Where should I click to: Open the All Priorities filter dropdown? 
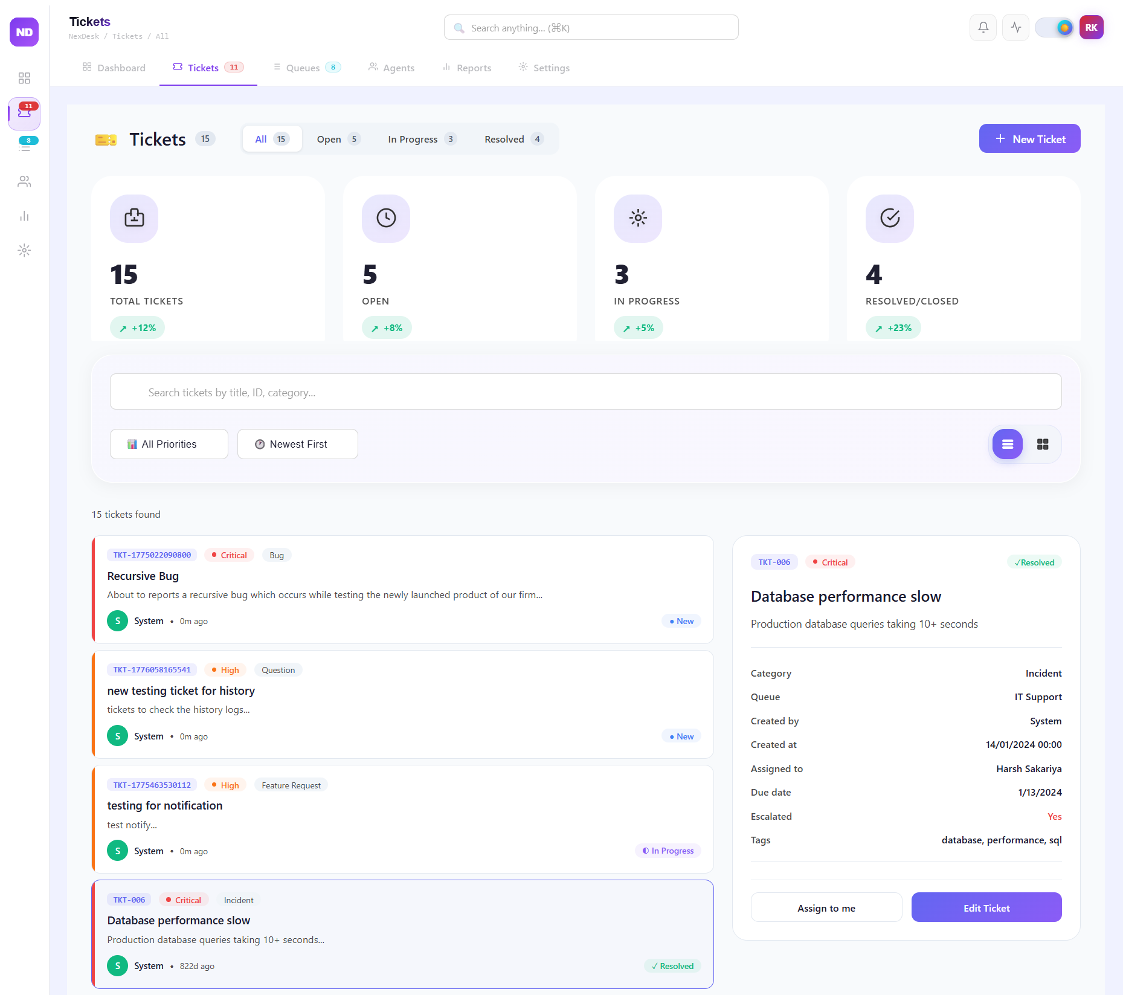169,444
